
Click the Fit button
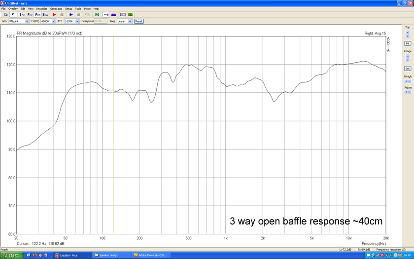(408, 43)
